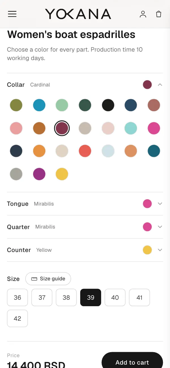Open the shopping bag cart icon
This screenshot has width=170, height=368.
click(x=159, y=14)
